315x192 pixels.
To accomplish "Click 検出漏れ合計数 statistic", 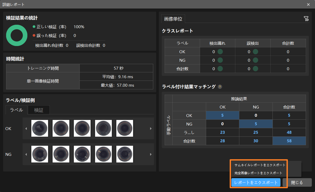I will (x=52, y=45).
